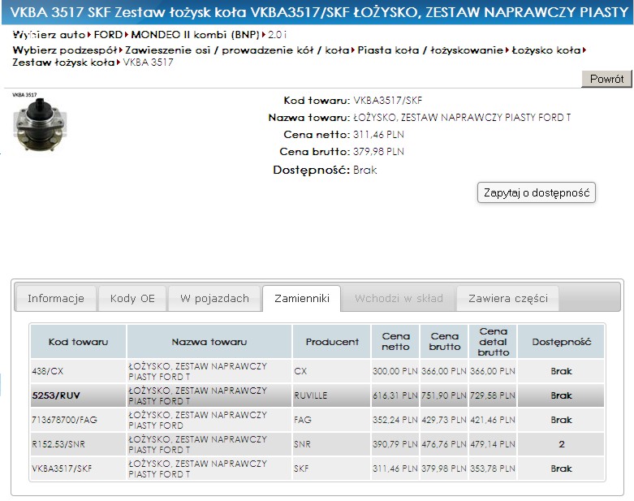Click the Cena detal brutto column header
Viewport: 634px width, 501px height.
493,342
